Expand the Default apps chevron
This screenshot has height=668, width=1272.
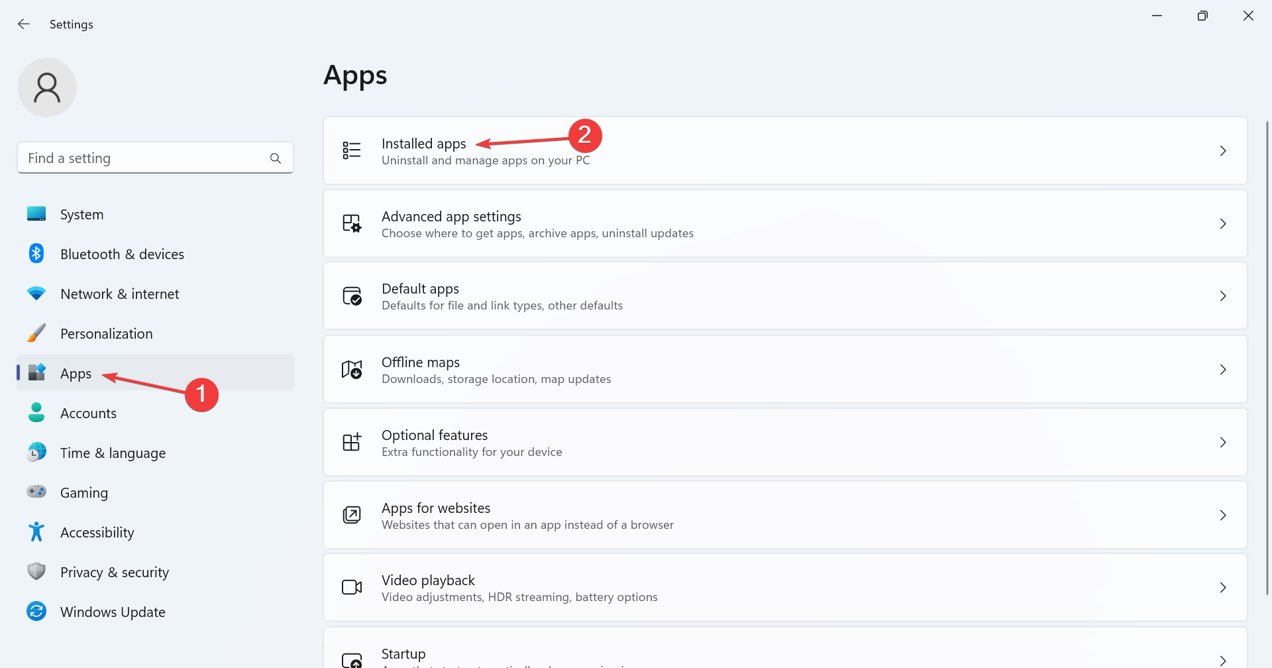(x=1223, y=296)
